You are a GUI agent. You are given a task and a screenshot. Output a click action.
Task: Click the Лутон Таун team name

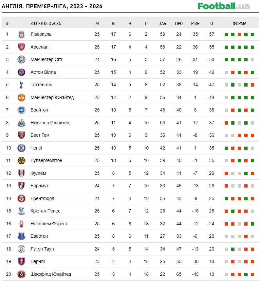pyautogui.click(x=42, y=249)
